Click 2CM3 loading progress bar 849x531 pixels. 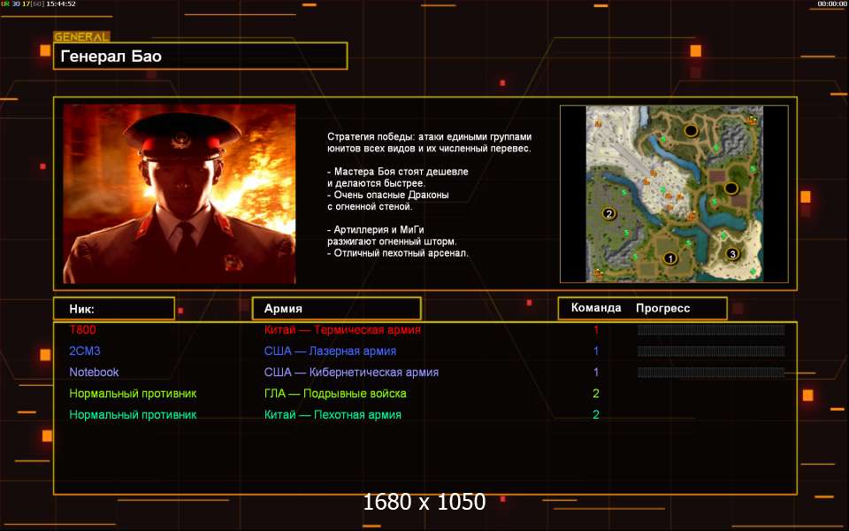[x=711, y=350]
